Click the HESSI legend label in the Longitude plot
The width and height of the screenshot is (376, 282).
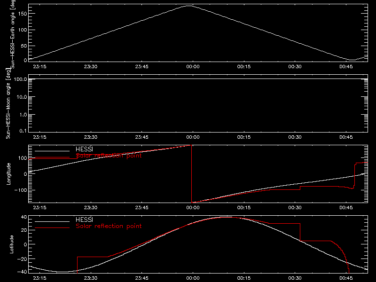click(84, 149)
